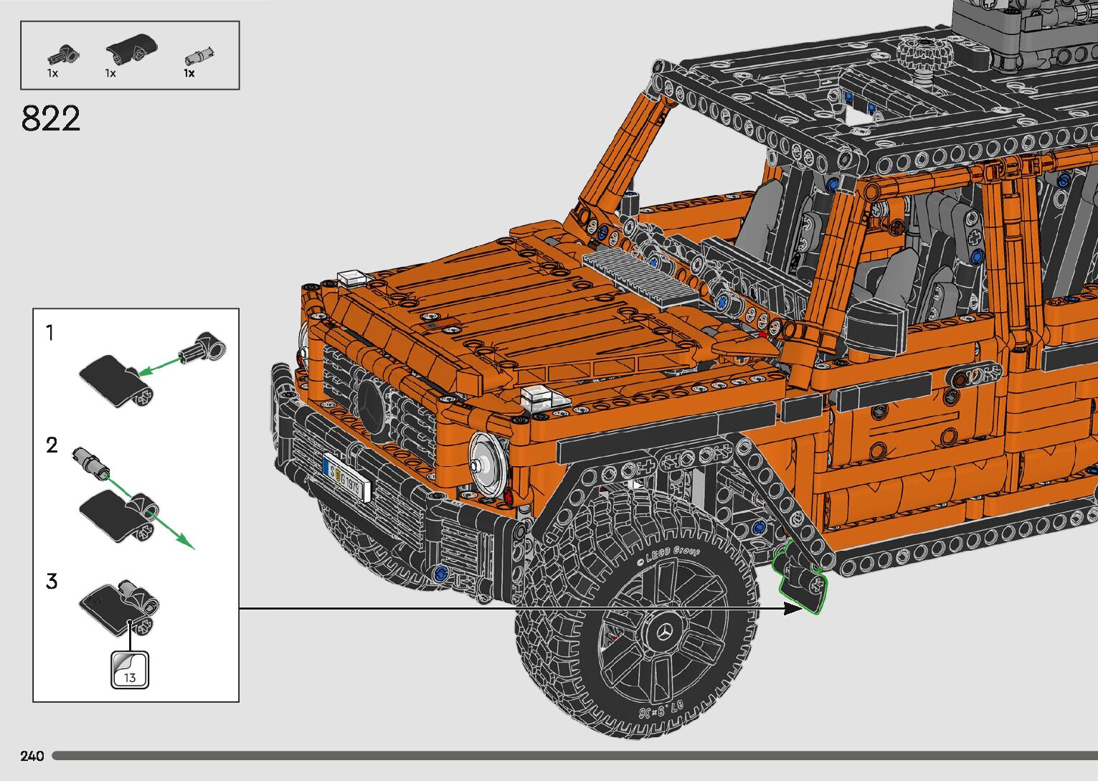Click the green-outlined mudflap behind front wheel
This screenshot has height=781, width=1098.
click(800, 577)
